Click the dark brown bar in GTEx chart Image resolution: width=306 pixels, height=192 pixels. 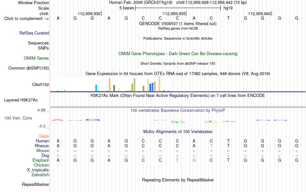(x=114, y=88)
